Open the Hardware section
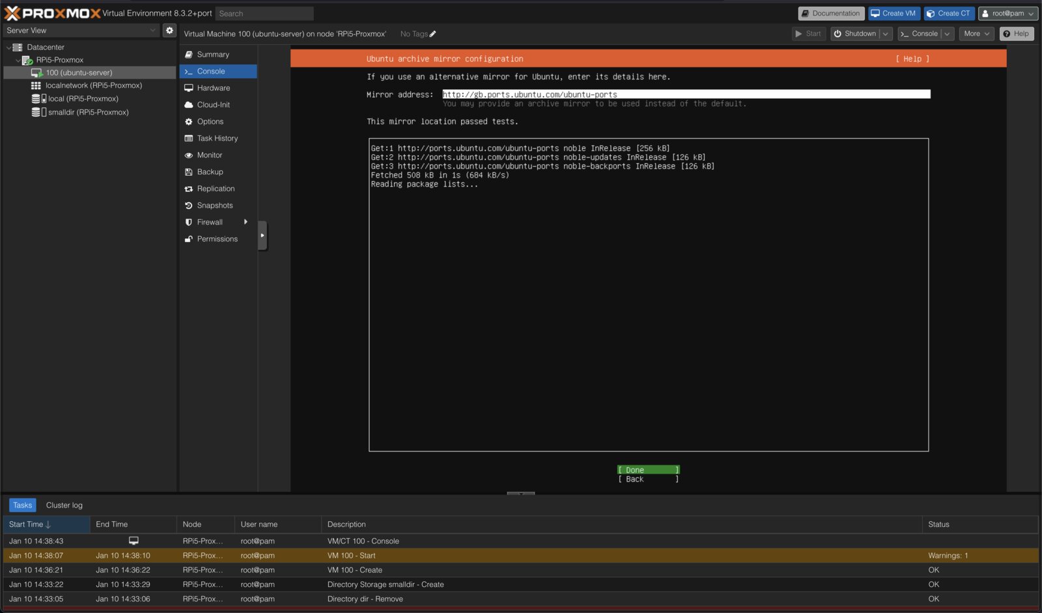Image resolution: width=1042 pixels, height=613 pixels. tap(218, 88)
